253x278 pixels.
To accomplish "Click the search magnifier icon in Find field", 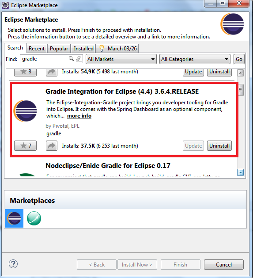I will 71,58.
